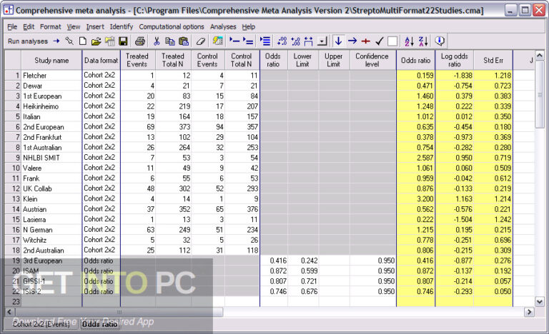Open the Analyses menu

(x=223, y=26)
